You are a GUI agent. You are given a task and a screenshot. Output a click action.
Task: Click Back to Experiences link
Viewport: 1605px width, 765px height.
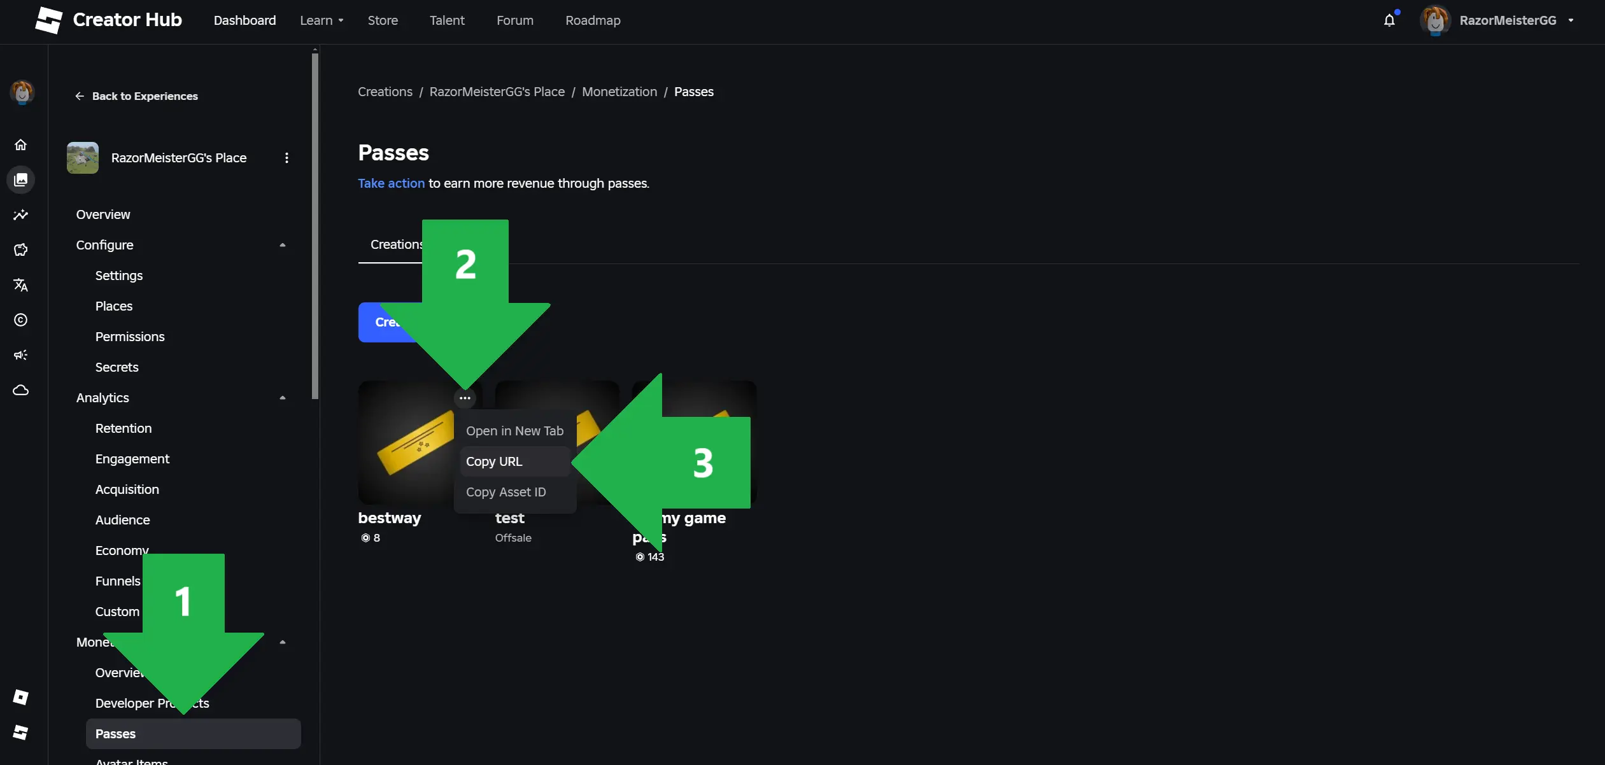145,96
